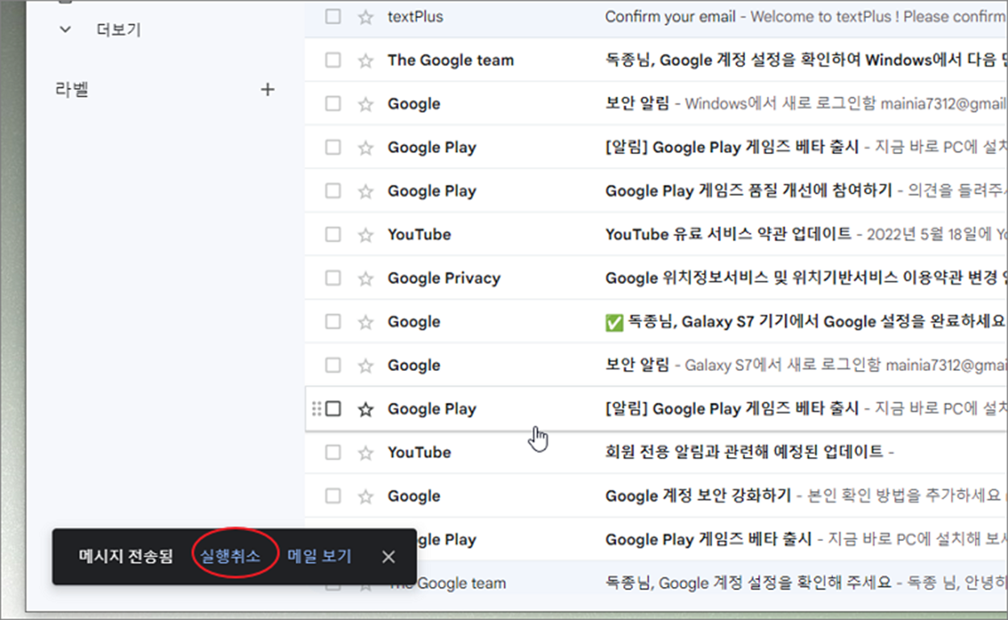
Task: Check The Google team Windows 설정 email
Action: tap(333, 60)
